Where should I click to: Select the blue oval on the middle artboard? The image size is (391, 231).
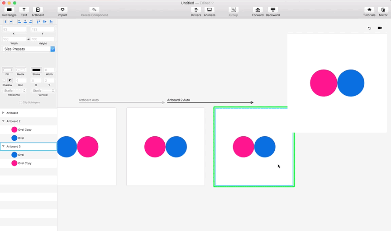point(176,147)
